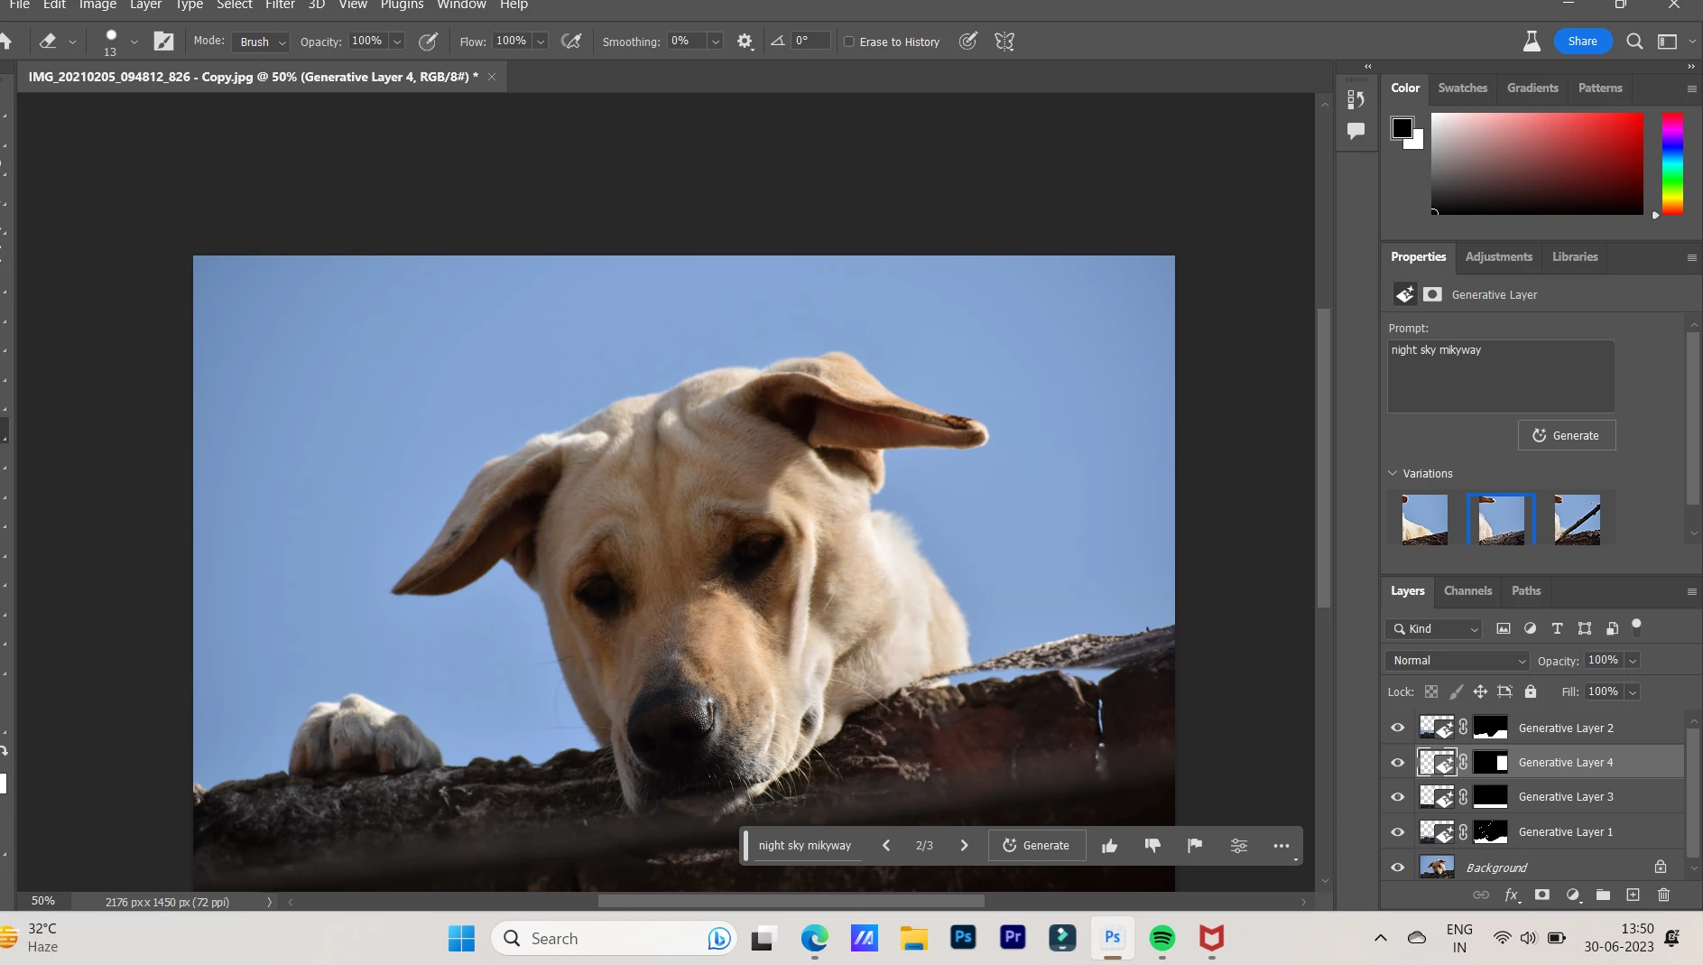Image resolution: width=1703 pixels, height=965 pixels.
Task: Click Generate button in Properties panel
Action: [1567, 435]
